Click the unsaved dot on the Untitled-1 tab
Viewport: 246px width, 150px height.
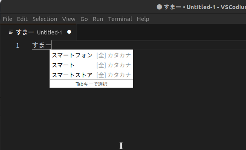[69, 32]
